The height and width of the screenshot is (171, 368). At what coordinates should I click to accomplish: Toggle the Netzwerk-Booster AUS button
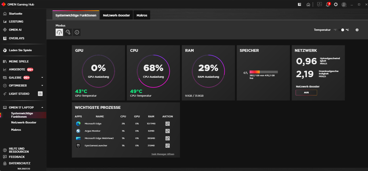[x=306, y=93]
